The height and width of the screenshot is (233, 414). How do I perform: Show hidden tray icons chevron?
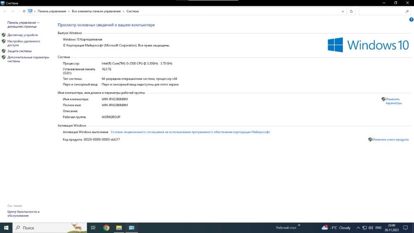point(358,228)
